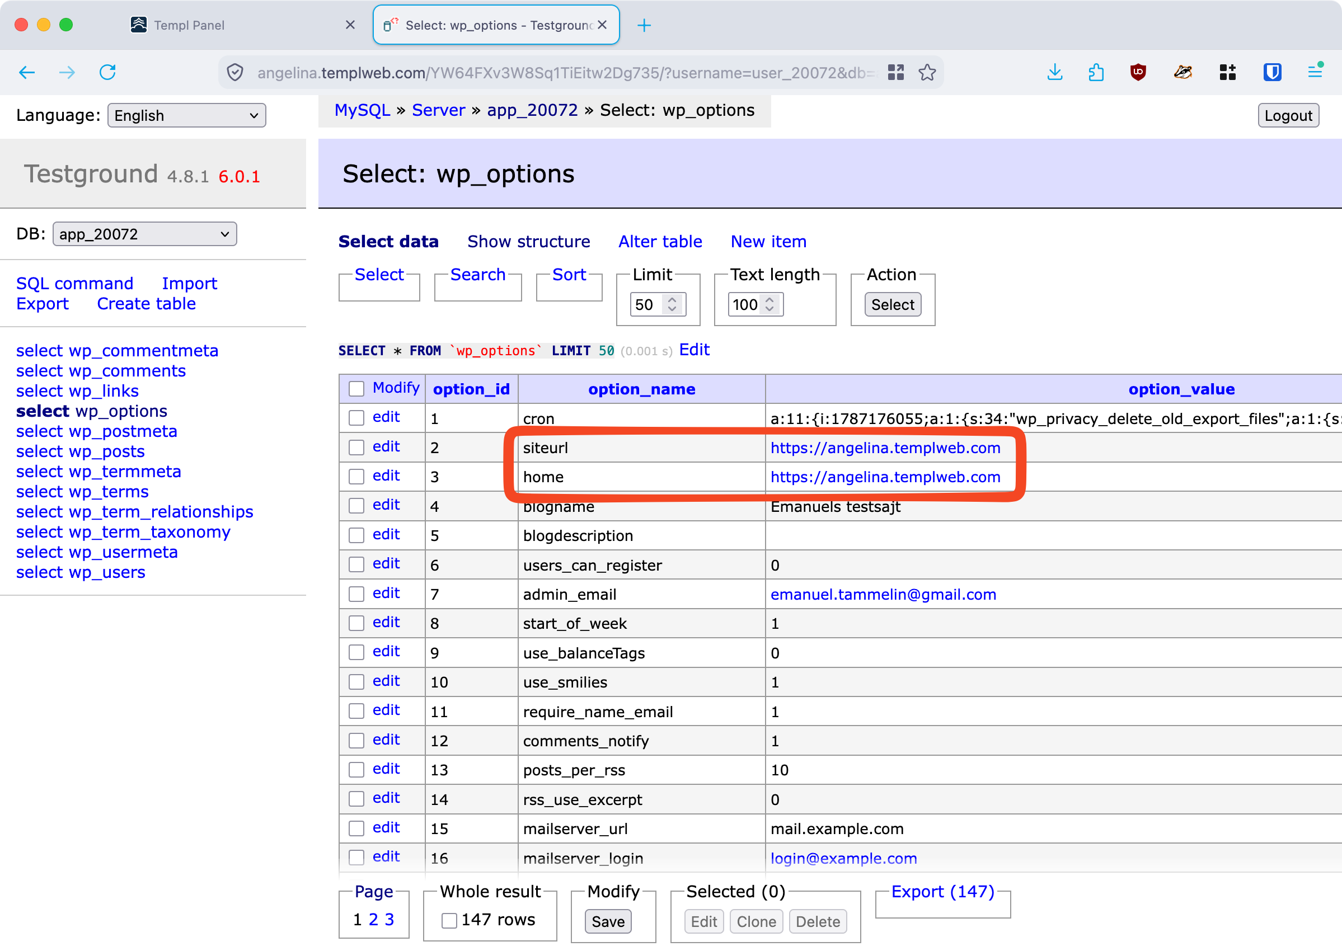Expand the Export (147) fieldset

[942, 892]
